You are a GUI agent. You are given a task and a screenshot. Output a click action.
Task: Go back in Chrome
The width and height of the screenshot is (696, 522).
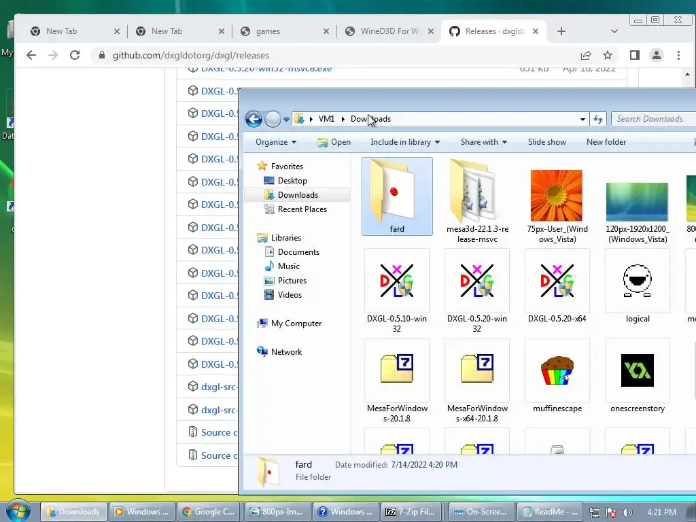[31, 55]
